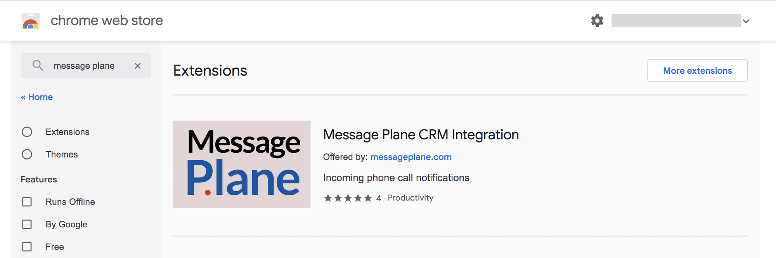Open settings via the gear icon
The image size is (776, 258).
tap(597, 21)
